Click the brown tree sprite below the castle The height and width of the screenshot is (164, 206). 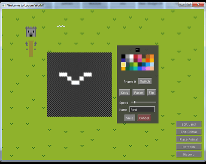[31, 49]
